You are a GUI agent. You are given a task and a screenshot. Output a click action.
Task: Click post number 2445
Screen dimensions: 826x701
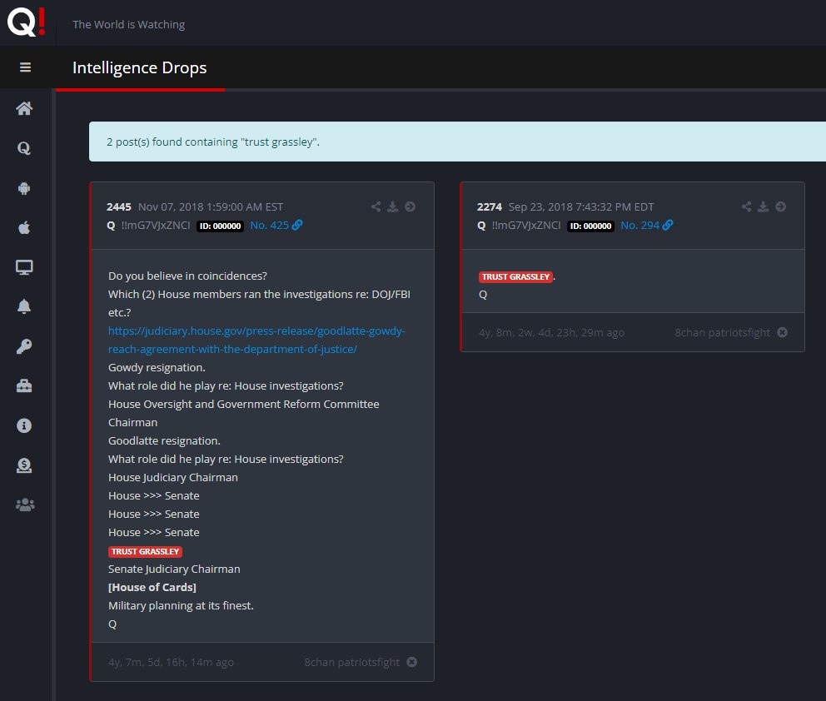pyautogui.click(x=118, y=207)
